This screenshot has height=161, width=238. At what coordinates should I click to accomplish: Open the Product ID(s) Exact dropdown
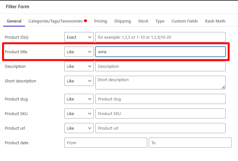79,37
